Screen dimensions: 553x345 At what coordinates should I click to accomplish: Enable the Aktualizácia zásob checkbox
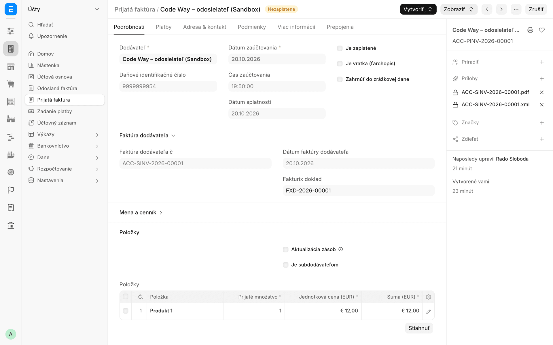click(286, 250)
